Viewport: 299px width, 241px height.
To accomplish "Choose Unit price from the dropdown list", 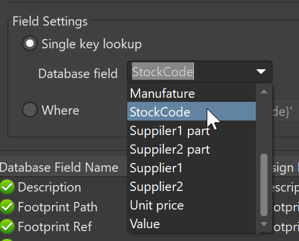I will pyautogui.click(x=192, y=205).
